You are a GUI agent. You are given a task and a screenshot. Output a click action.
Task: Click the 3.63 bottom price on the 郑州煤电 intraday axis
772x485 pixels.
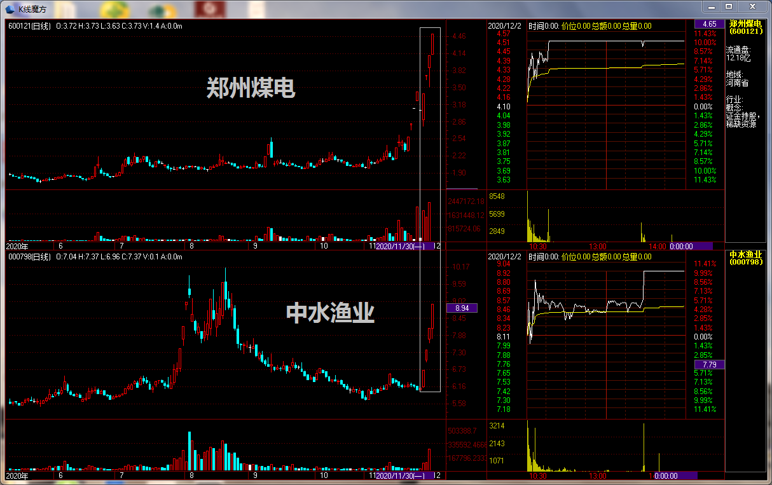[x=503, y=180]
